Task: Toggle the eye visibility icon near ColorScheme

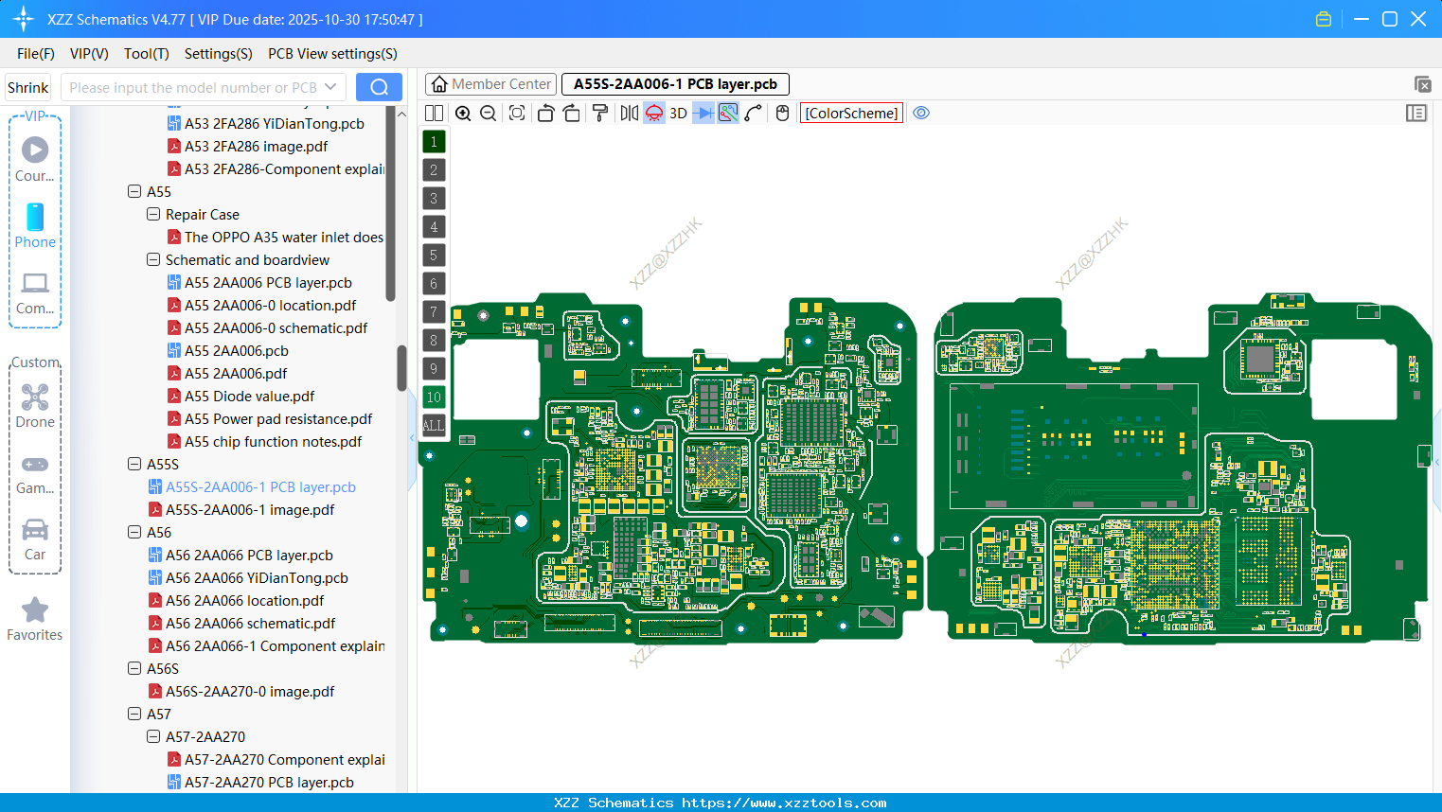Action: point(921,113)
